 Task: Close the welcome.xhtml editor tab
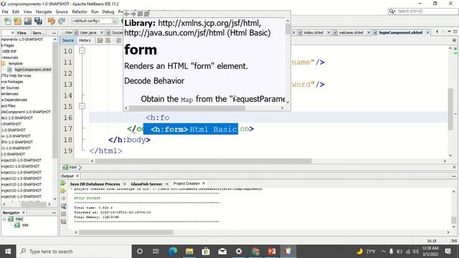click(369, 32)
